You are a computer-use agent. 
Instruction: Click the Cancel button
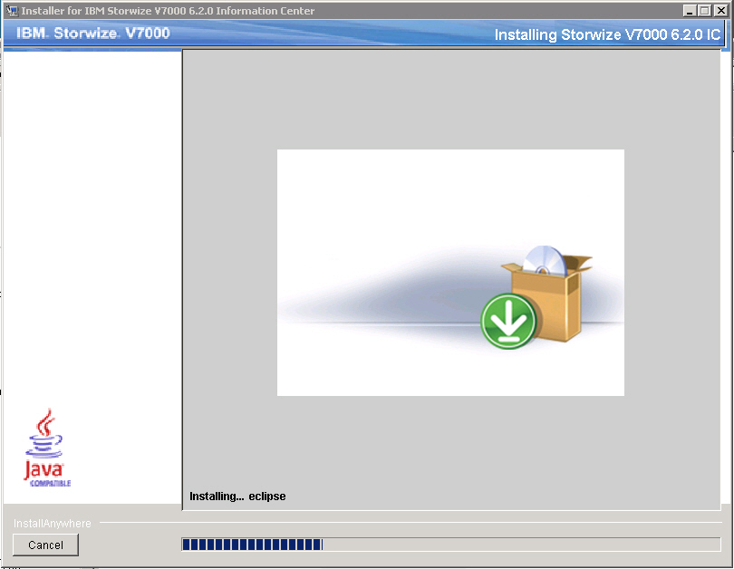click(x=45, y=545)
